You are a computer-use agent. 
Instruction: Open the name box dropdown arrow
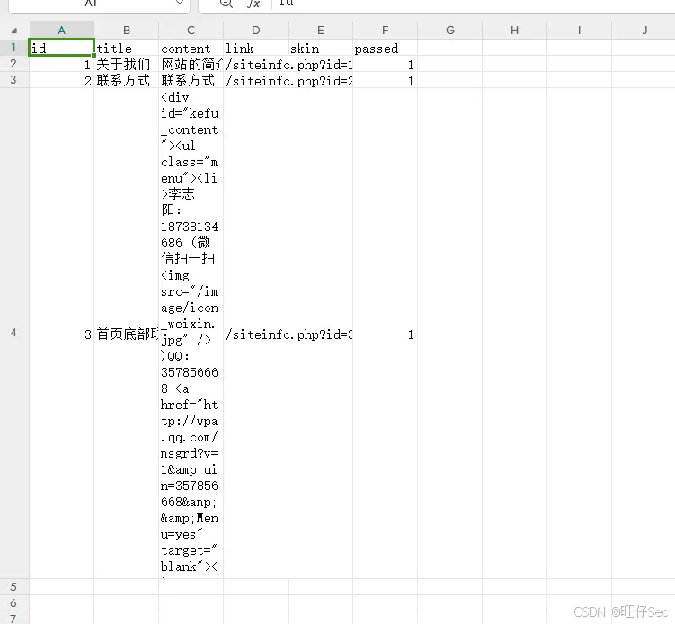(180, 3)
